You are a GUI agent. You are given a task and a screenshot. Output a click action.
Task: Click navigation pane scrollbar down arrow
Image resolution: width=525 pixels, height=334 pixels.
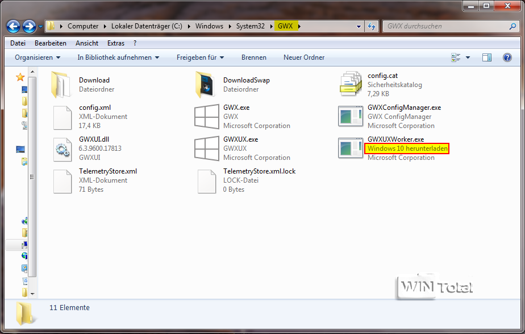(32, 294)
